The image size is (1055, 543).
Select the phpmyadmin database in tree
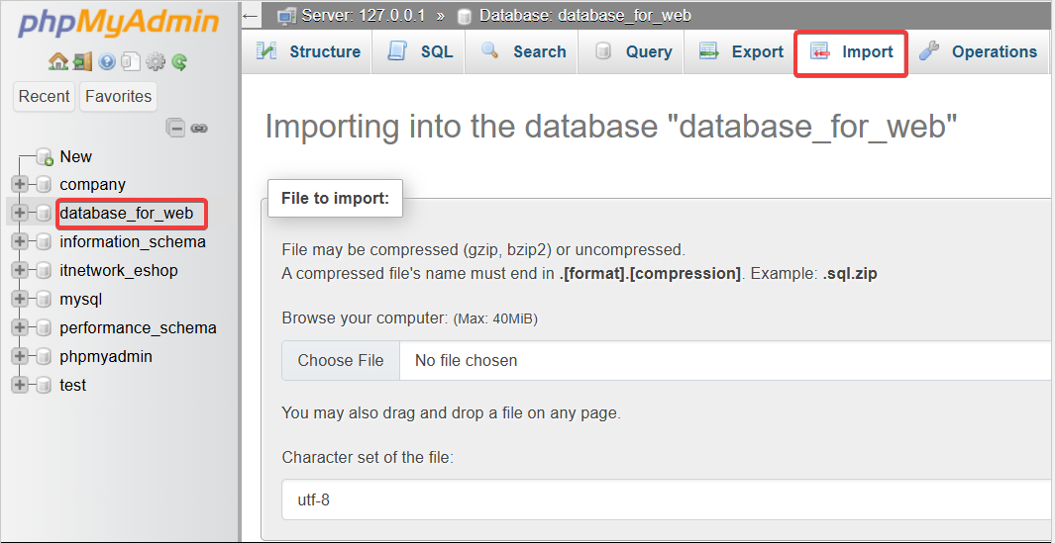pyautogui.click(x=106, y=356)
